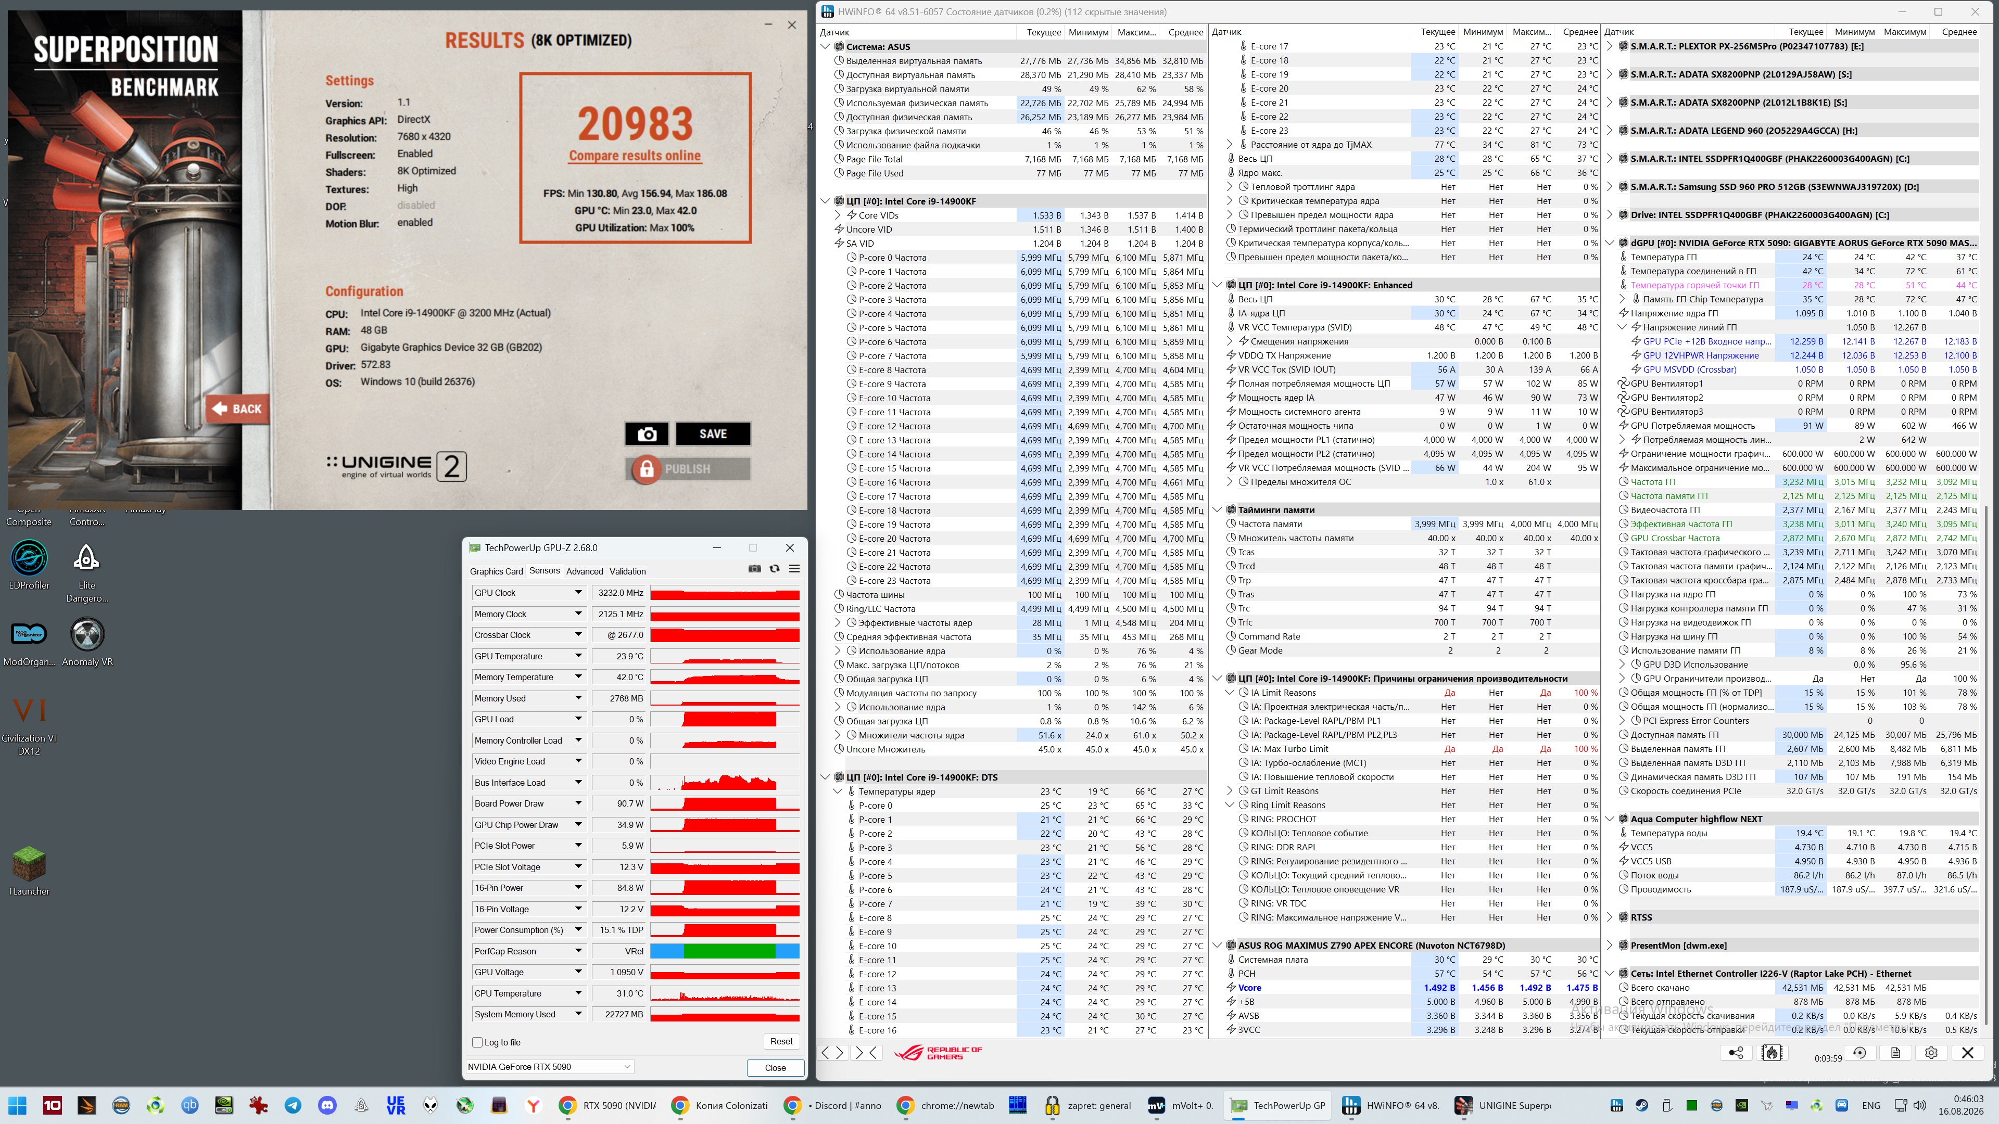Expand the PresentMon [dwm.exe] group

(1610, 945)
